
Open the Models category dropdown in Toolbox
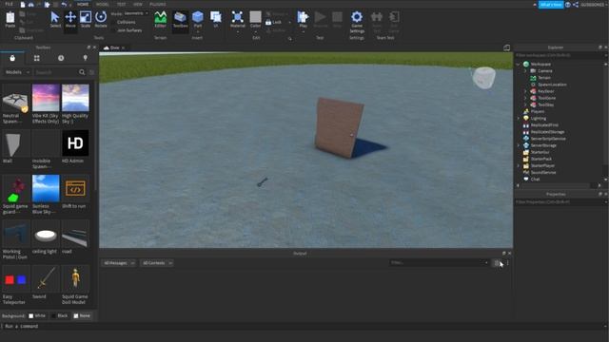pyautogui.click(x=17, y=72)
